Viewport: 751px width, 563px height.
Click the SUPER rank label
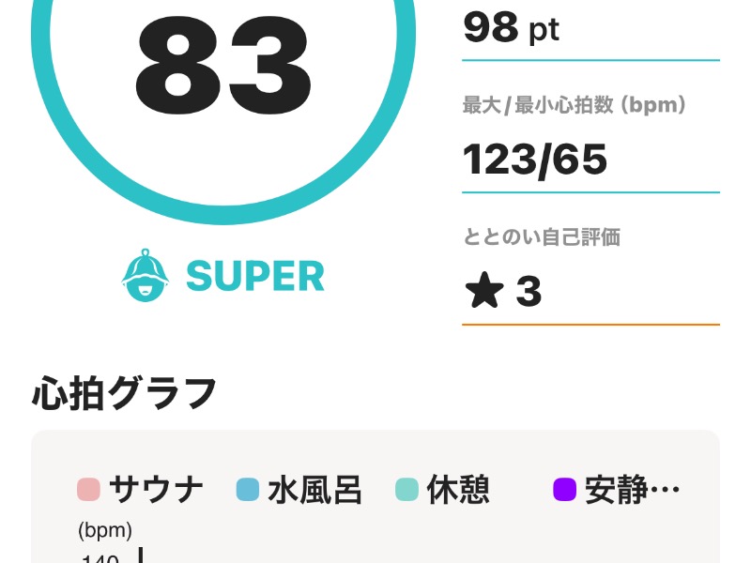click(255, 276)
